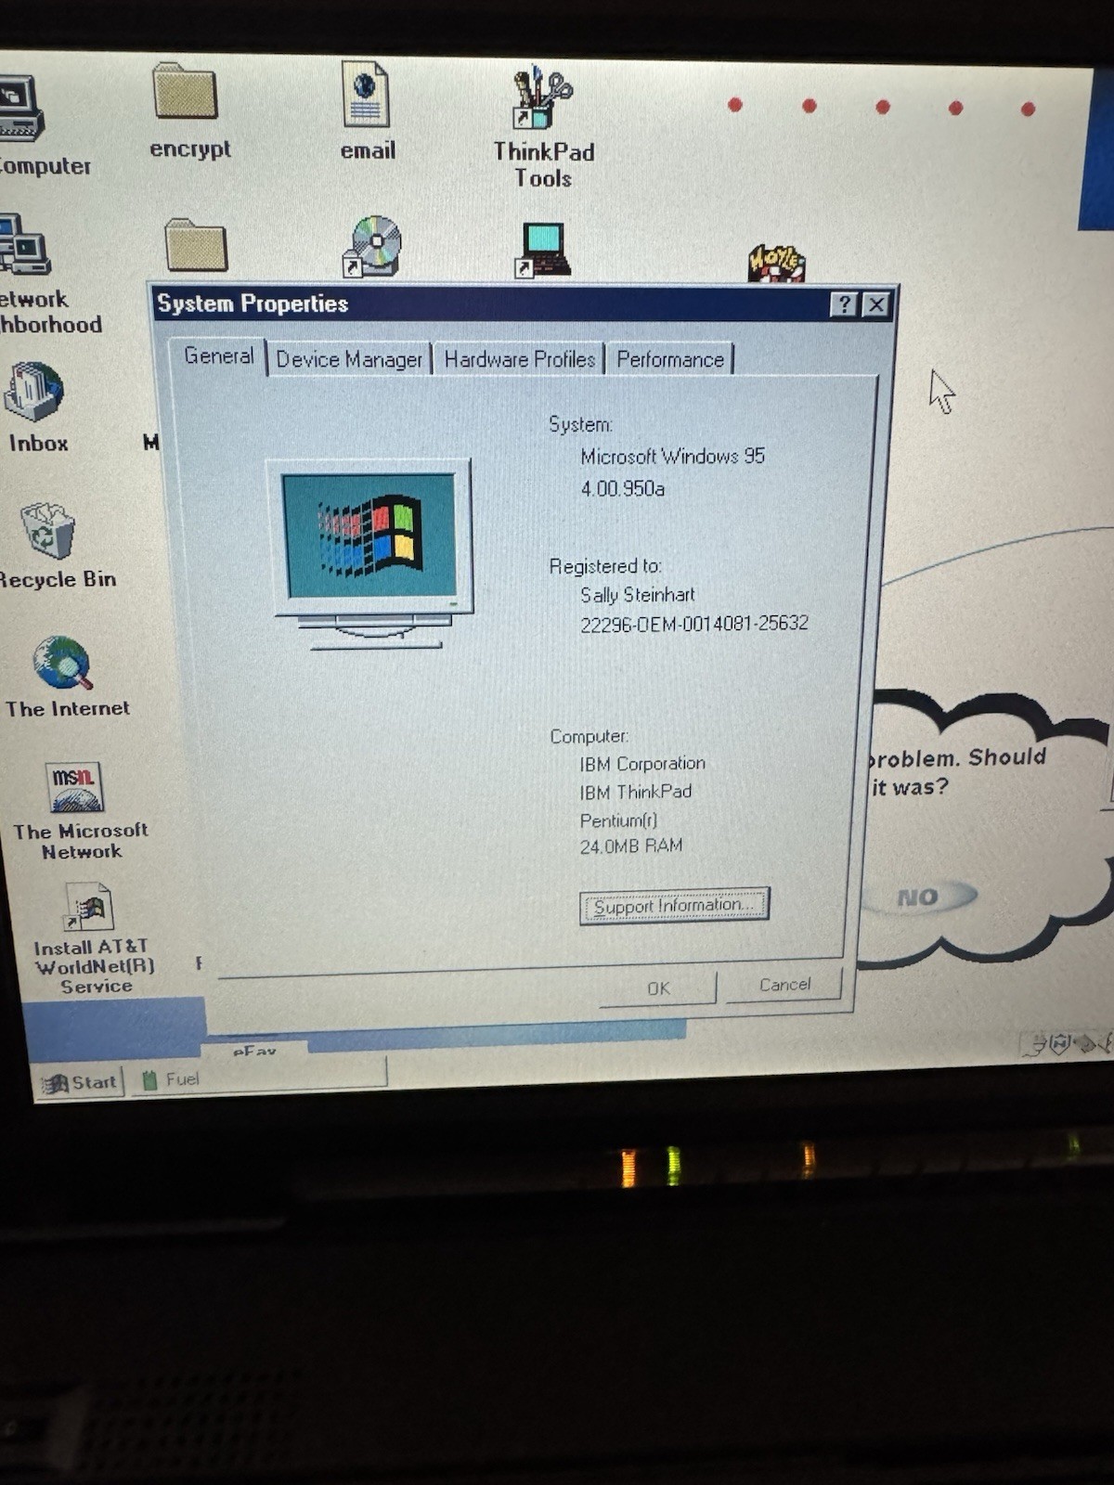This screenshot has height=1485, width=1114.
Task: Click the 'Pentium(r)' processor text
Action: coord(618,820)
